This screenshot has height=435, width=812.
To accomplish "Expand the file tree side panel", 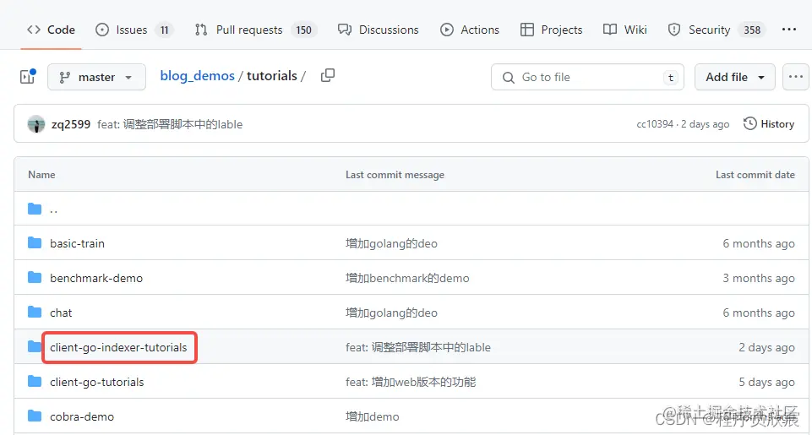I will tap(27, 77).
